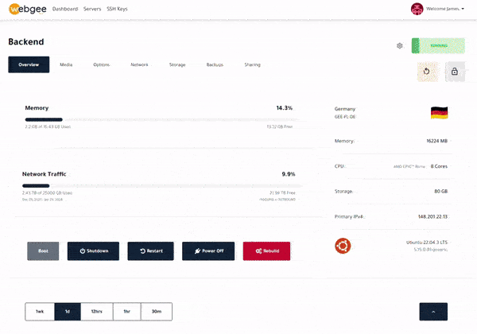Image resolution: width=477 pixels, height=334 pixels.
Task: Open the Backups tab
Action: pos(215,64)
